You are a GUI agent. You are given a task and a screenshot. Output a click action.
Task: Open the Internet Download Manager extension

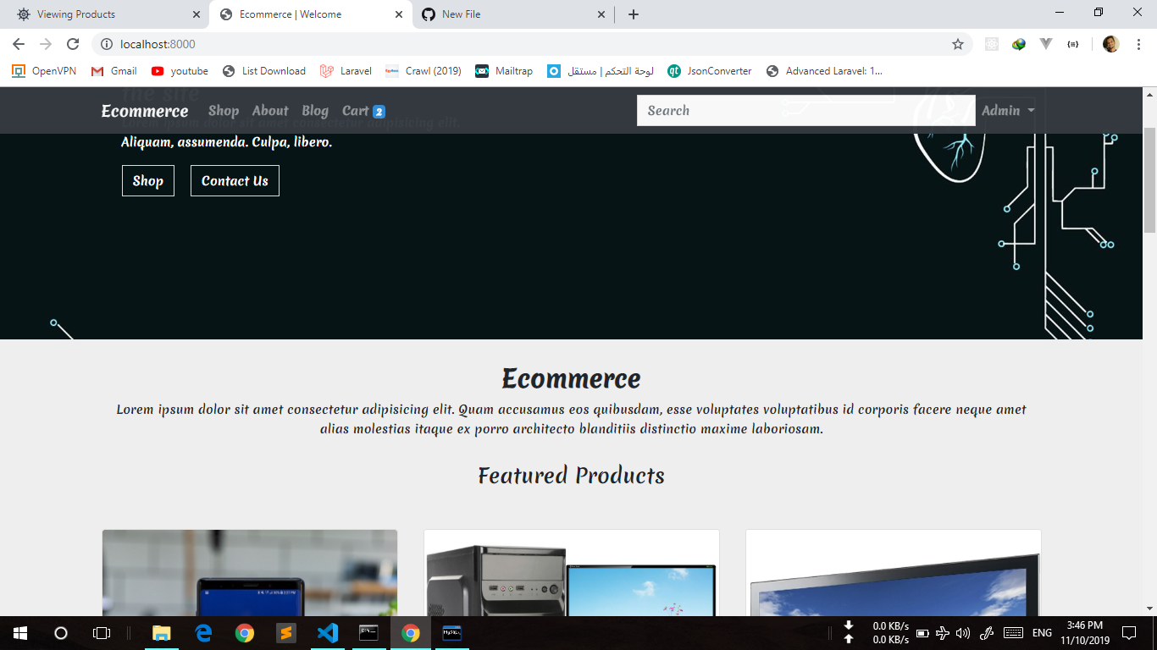[x=1019, y=44]
